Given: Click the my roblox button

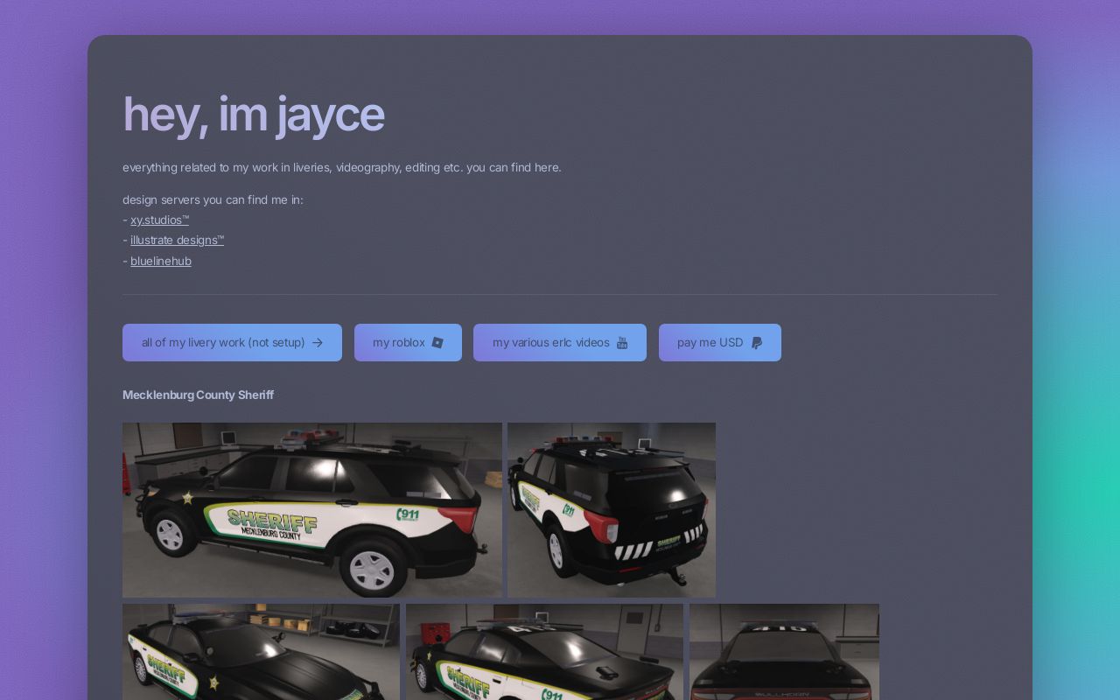Looking at the screenshot, I should (408, 342).
